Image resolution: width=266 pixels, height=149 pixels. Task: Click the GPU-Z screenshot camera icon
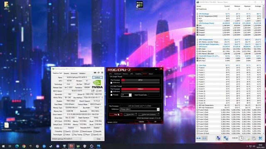click(x=95, y=73)
